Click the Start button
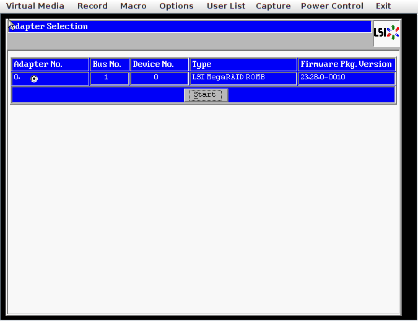 206,95
